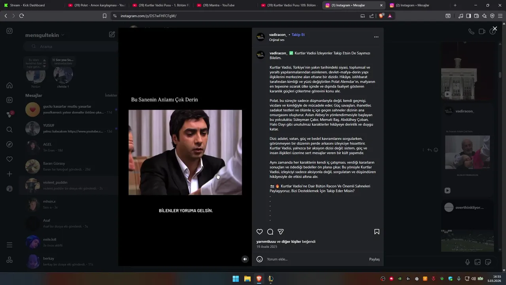Expand the mensgultekin account switcher
Screen dimensions: 506x285
(45, 35)
